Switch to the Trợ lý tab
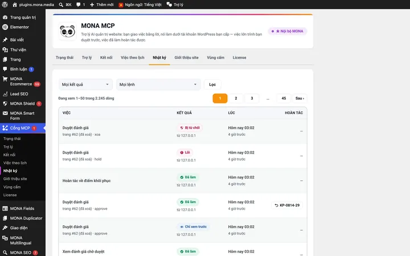 click(x=87, y=57)
